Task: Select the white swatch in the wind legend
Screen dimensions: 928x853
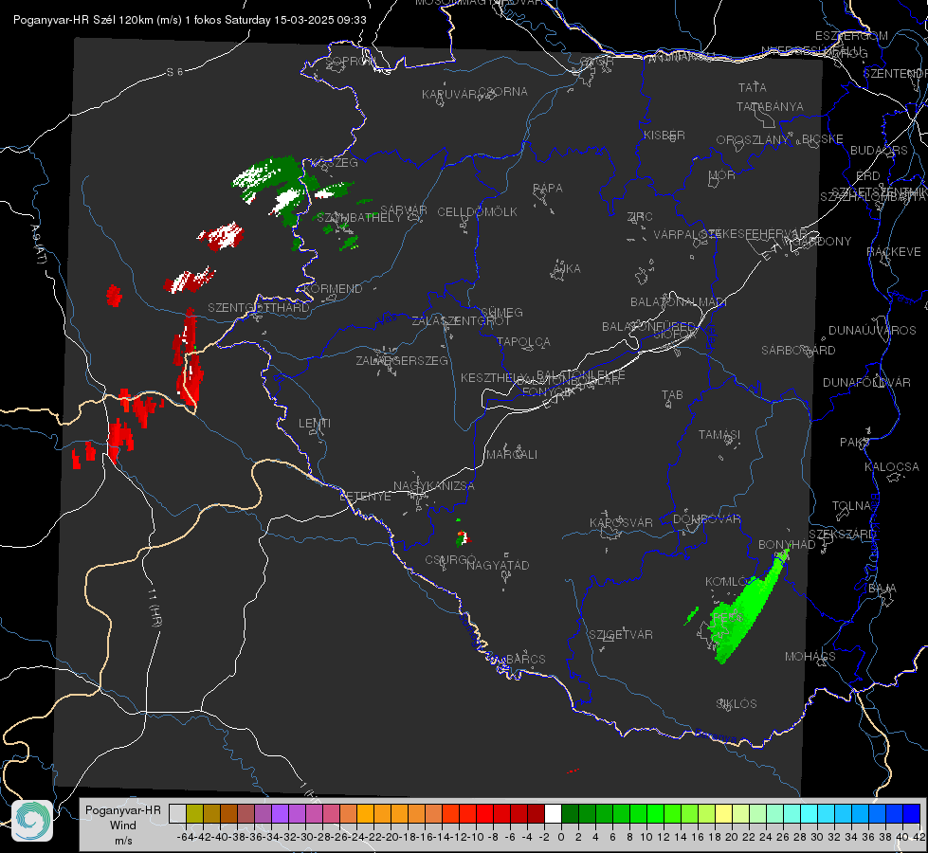Action: tap(553, 814)
